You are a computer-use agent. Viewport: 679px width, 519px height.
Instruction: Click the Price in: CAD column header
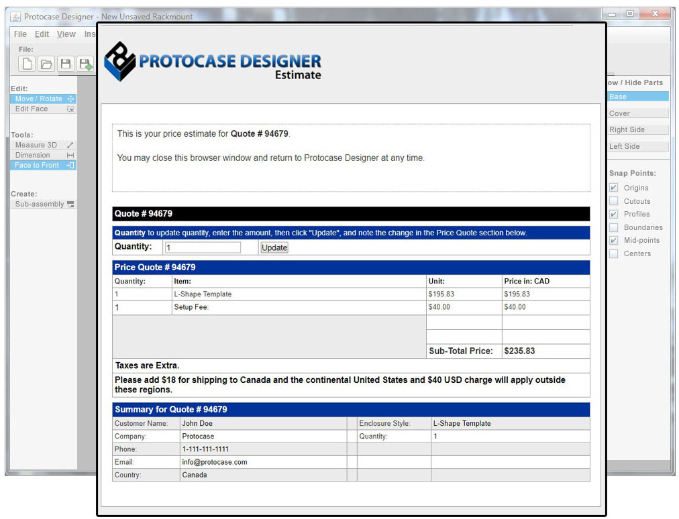pos(527,282)
